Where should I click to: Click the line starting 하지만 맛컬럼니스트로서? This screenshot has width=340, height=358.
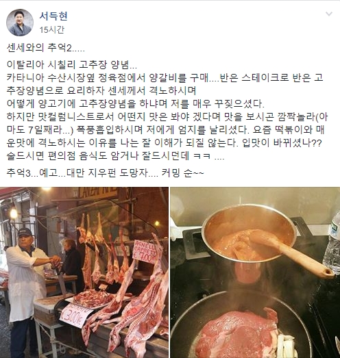click(167, 117)
